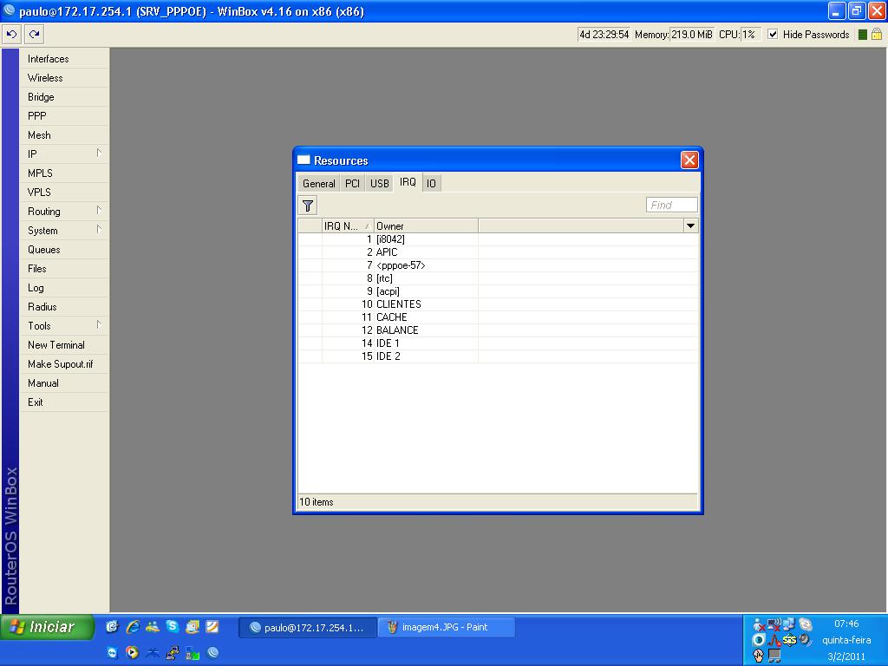The width and height of the screenshot is (888, 666).
Task: Click the Memory value 219.0 MiB
Action: click(x=691, y=35)
